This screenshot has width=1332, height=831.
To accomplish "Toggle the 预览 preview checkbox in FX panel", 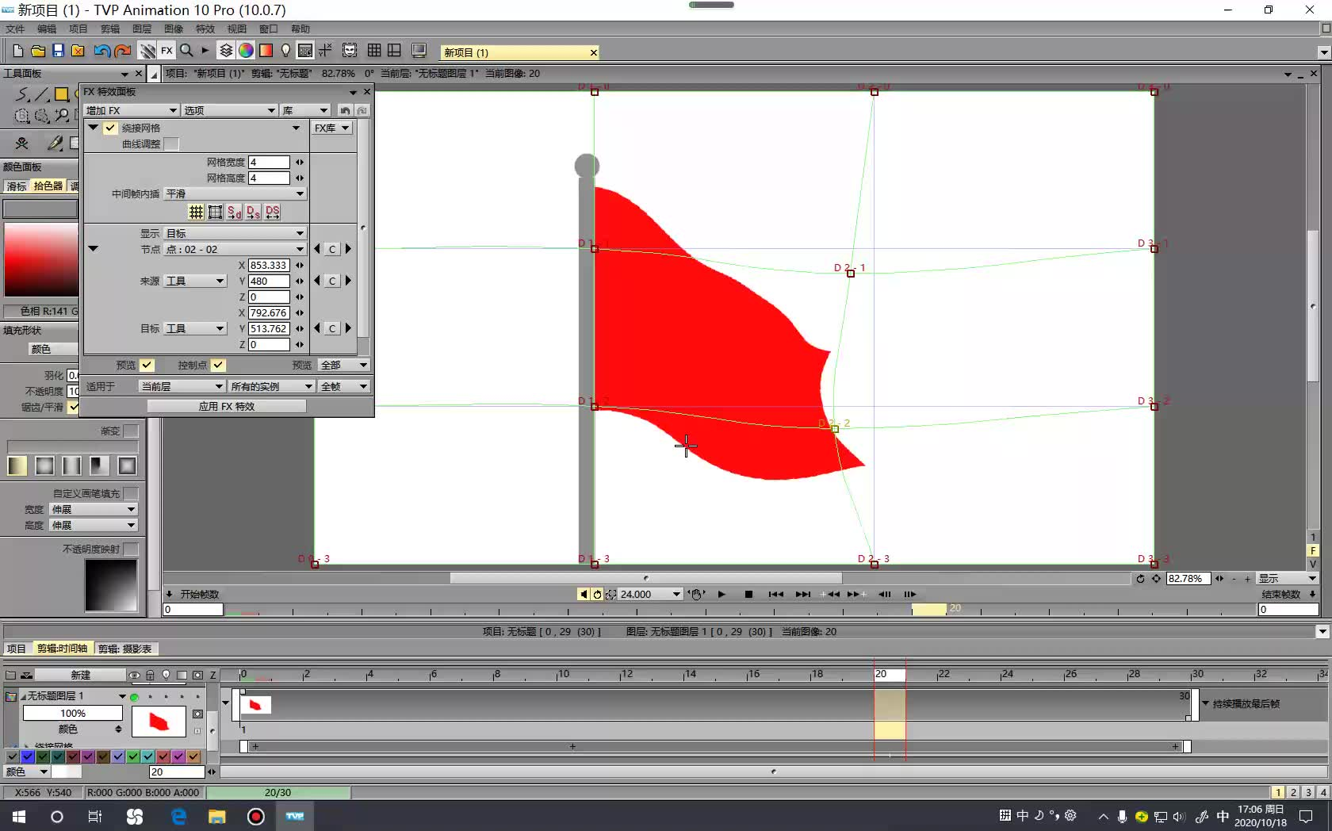I will coord(147,365).
